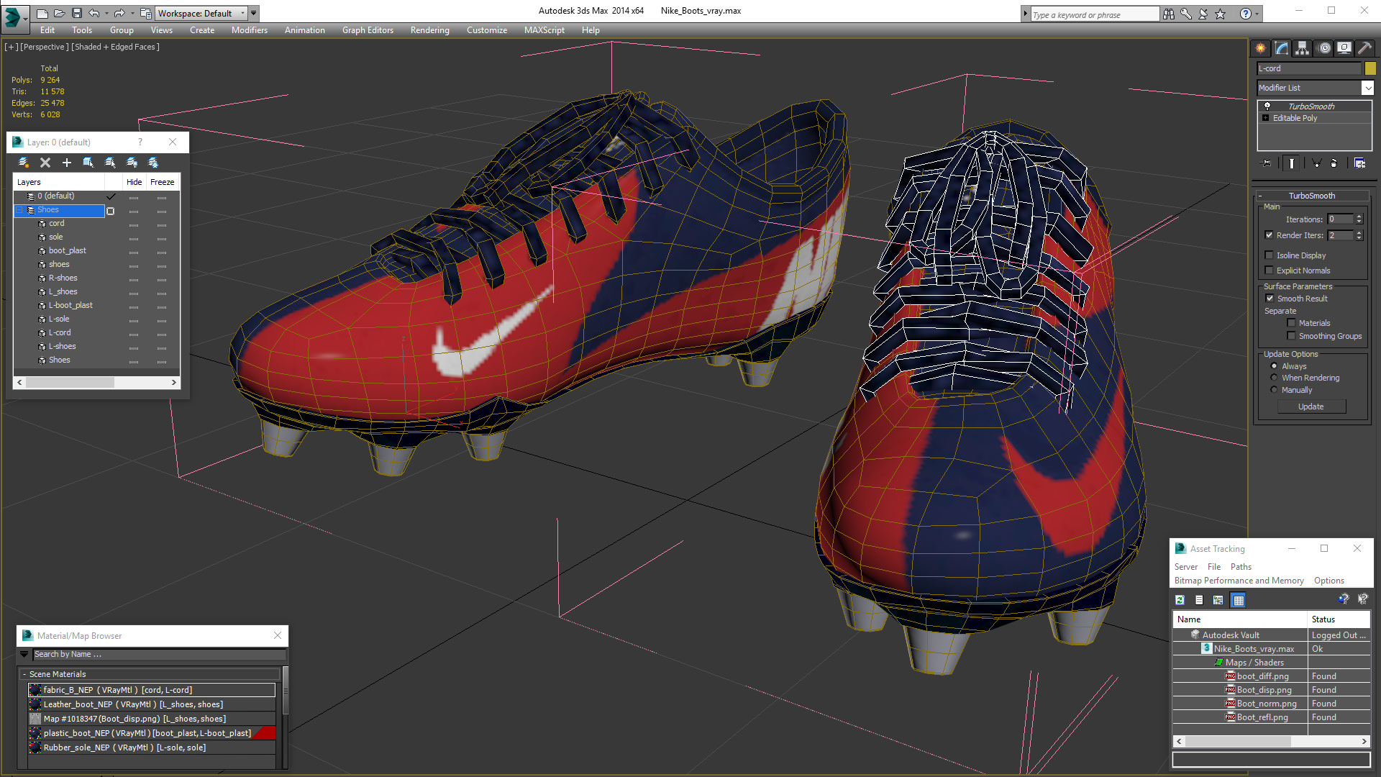Screen dimensions: 1381x777
Task: Click the Update button in TurboSmooth
Action: pos(1311,406)
